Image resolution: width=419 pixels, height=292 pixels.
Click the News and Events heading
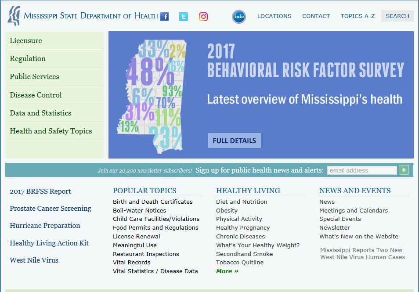click(x=355, y=191)
